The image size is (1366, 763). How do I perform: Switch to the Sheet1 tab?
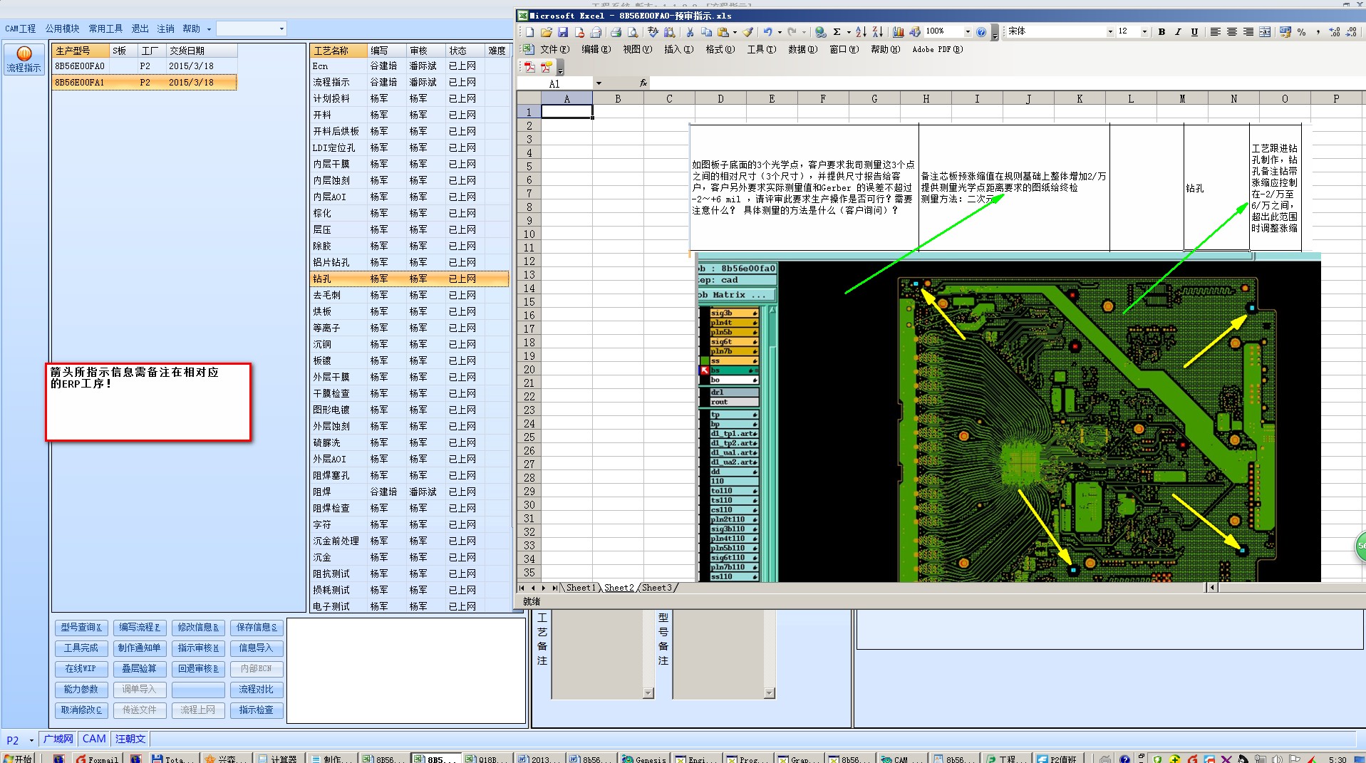click(581, 588)
